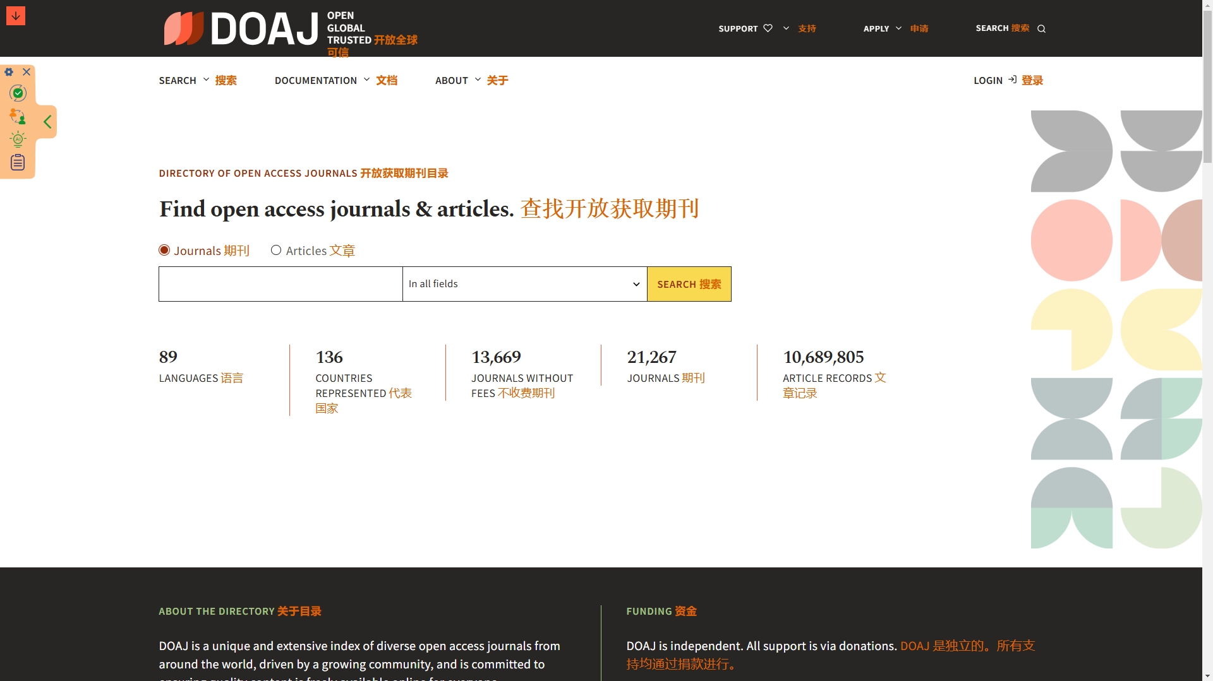1213x681 pixels.
Task: Click the '10,689,805 Article Records' statistic
Action: pyautogui.click(x=834, y=374)
